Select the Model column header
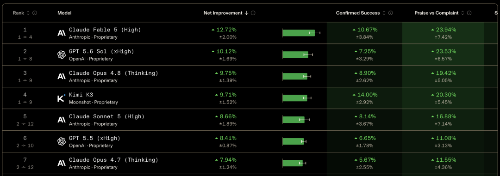The width and height of the screenshot is (500, 176). click(64, 13)
